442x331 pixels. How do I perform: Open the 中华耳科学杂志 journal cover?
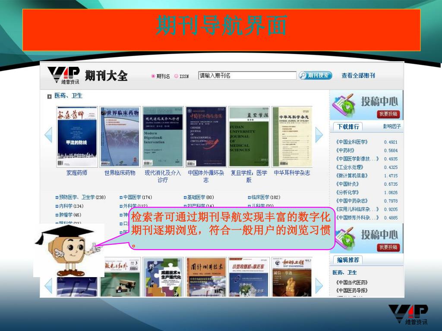click(292, 137)
